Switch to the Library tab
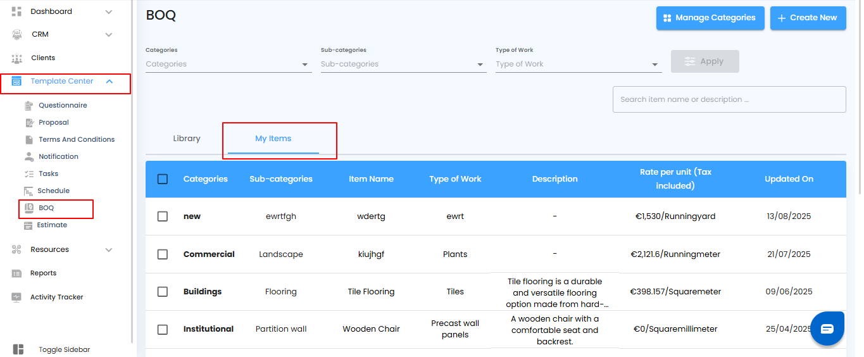The width and height of the screenshot is (864, 357). click(187, 139)
